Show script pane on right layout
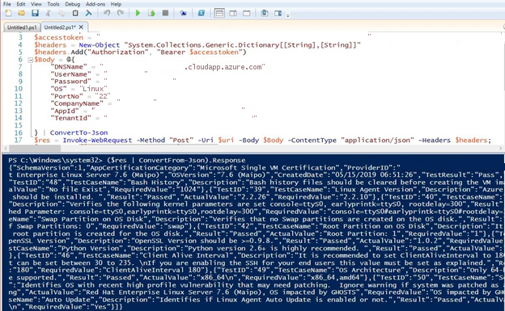The height and width of the screenshot is (311, 505). [x=233, y=13]
